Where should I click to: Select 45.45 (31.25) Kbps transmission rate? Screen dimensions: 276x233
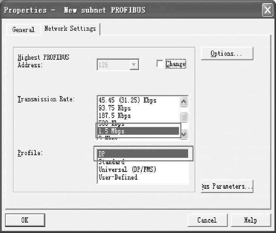[138, 100]
